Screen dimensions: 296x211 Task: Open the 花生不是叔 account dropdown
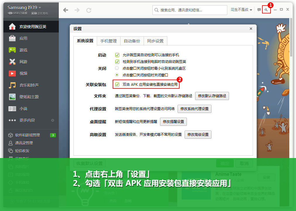[241, 10]
